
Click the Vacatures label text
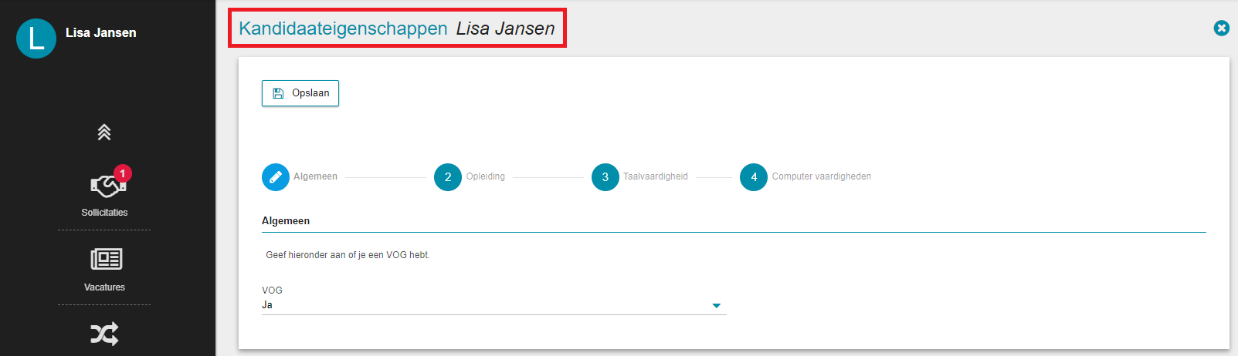(104, 287)
